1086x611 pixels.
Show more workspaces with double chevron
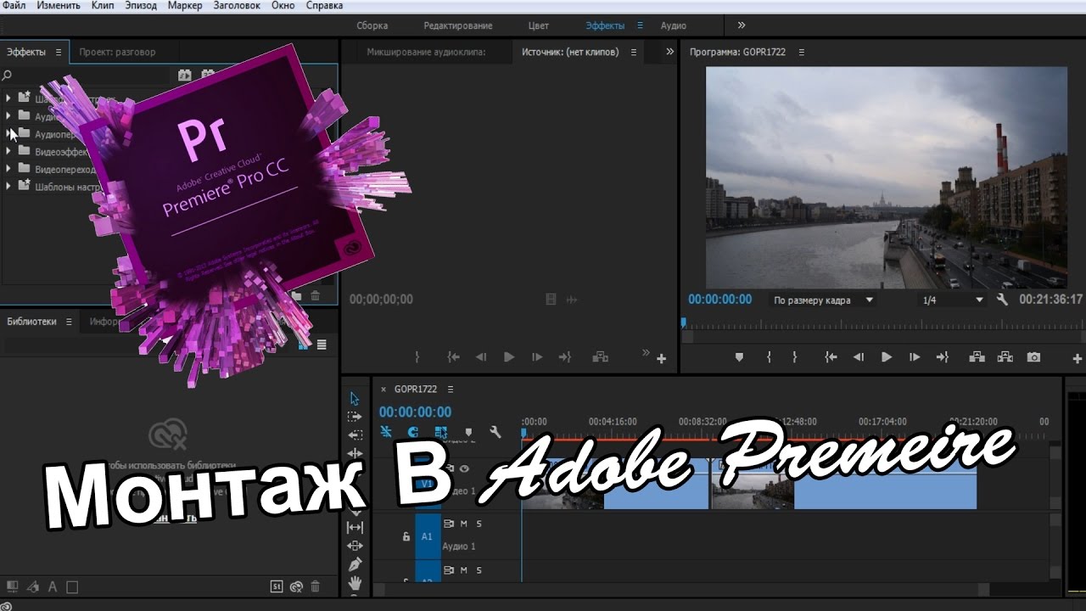pyautogui.click(x=742, y=25)
